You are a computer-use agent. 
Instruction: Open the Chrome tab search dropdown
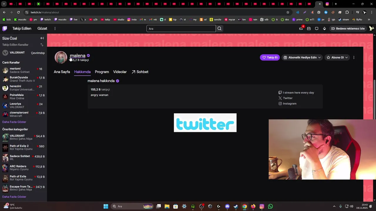(x=4, y=4)
